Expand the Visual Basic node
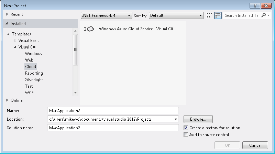The width and height of the screenshot is (275, 154). pos(15,41)
